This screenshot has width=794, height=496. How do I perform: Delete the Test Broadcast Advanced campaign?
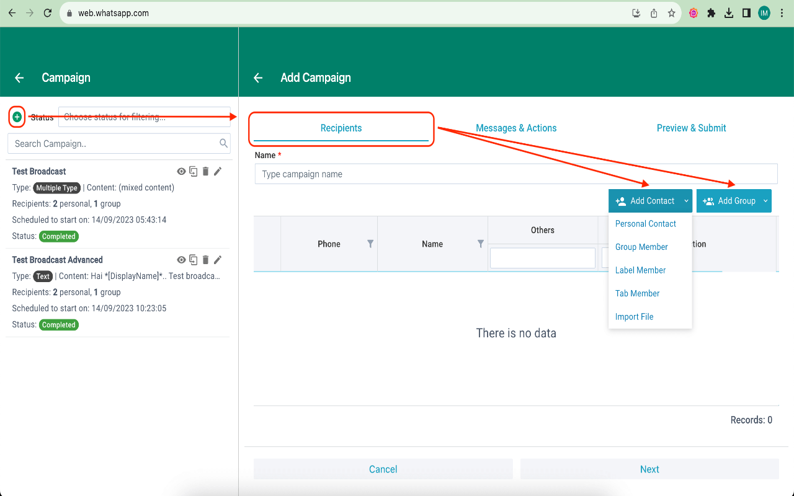point(205,260)
